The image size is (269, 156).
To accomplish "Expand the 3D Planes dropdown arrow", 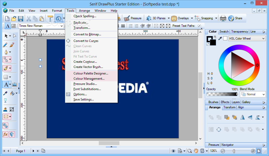I will point(169,18).
